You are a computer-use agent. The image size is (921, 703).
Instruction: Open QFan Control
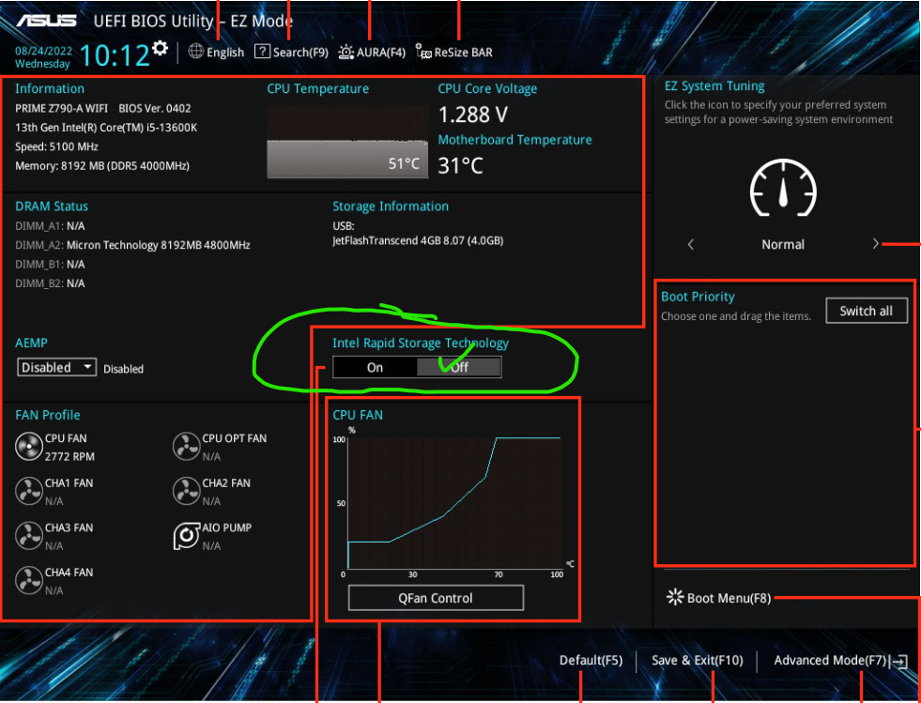pos(436,598)
